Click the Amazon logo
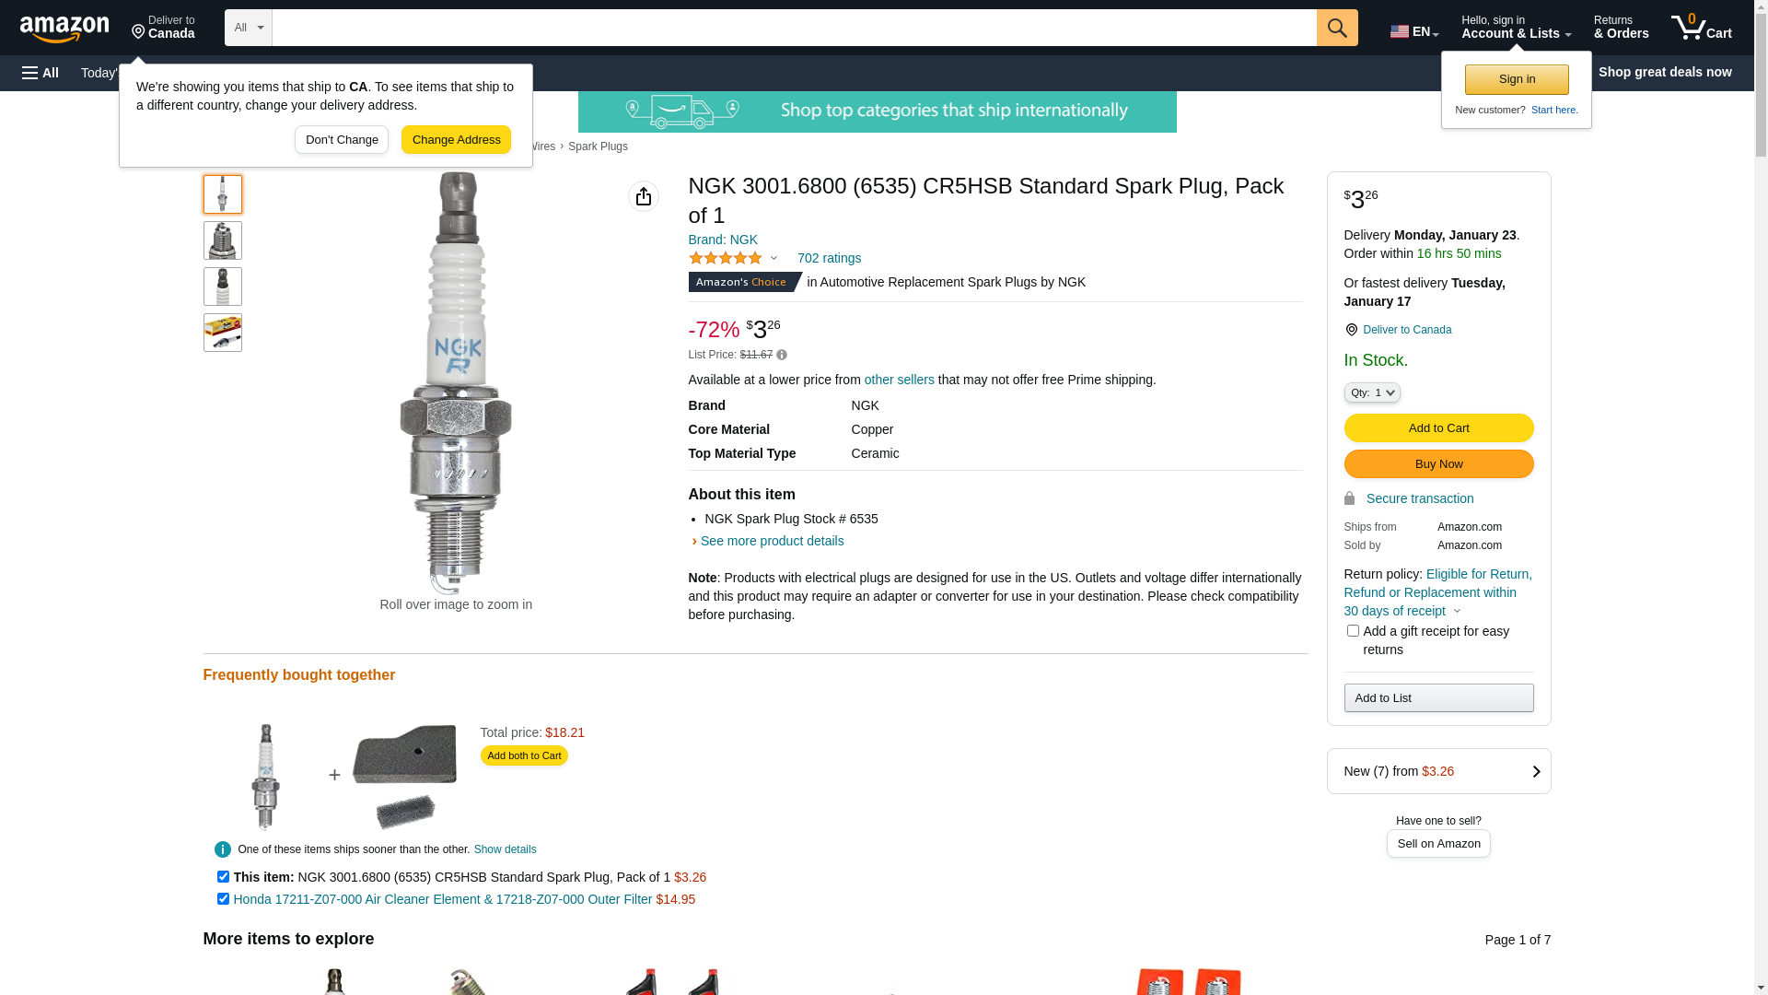The width and height of the screenshot is (1768, 995). coord(64,29)
